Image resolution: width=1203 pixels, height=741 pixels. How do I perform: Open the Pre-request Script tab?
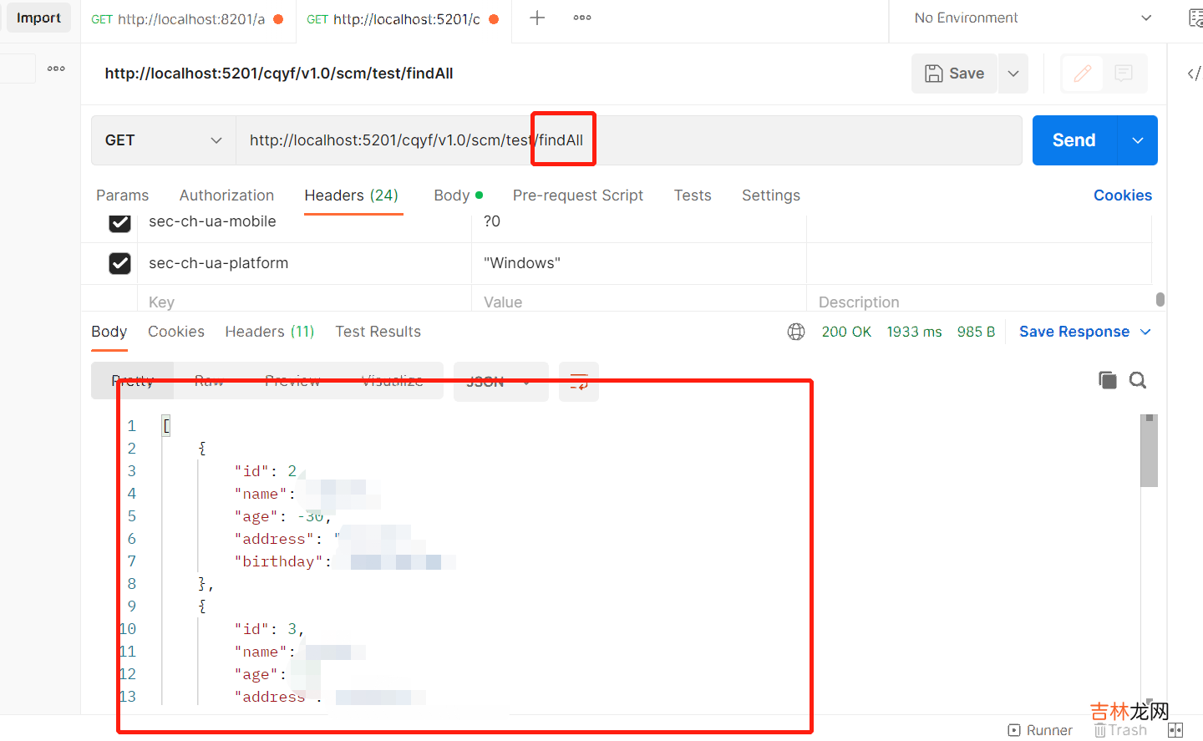coord(577,195)
